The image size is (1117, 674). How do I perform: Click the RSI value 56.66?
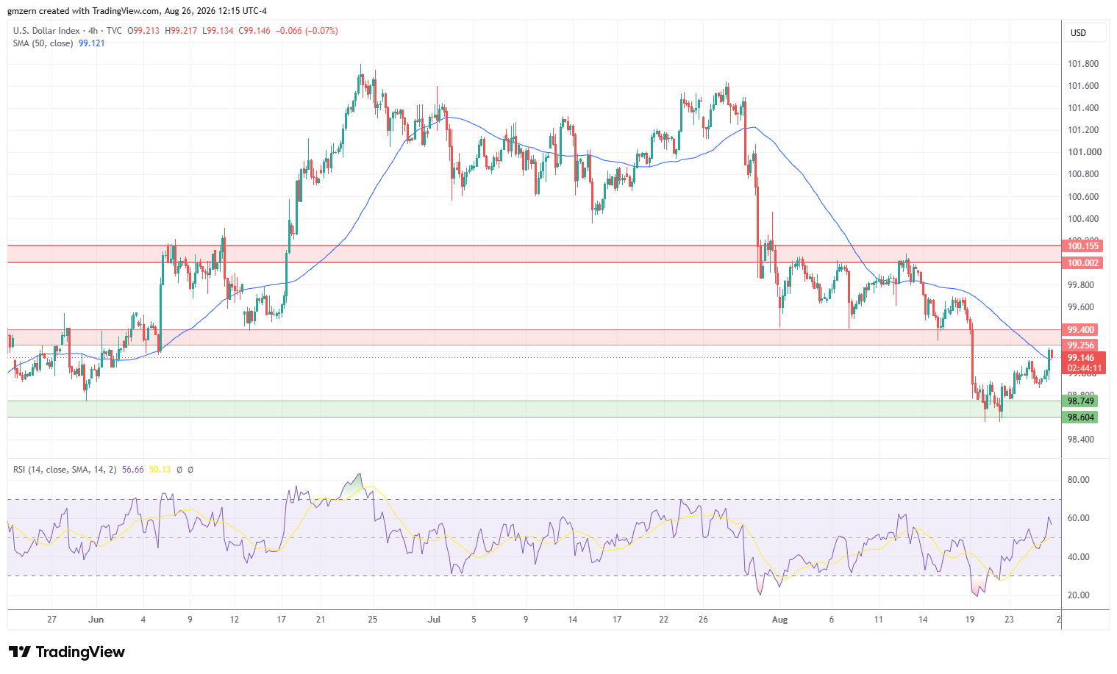(133, 469)
